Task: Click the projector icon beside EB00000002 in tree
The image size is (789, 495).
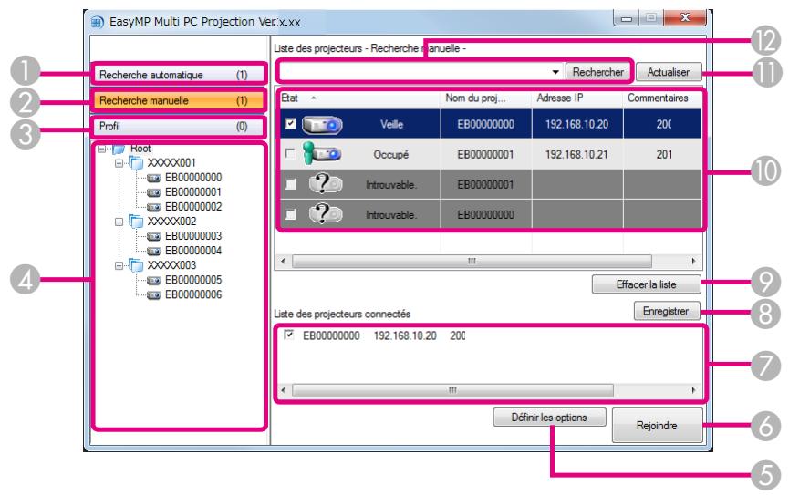Action: [x=153, y=207]
